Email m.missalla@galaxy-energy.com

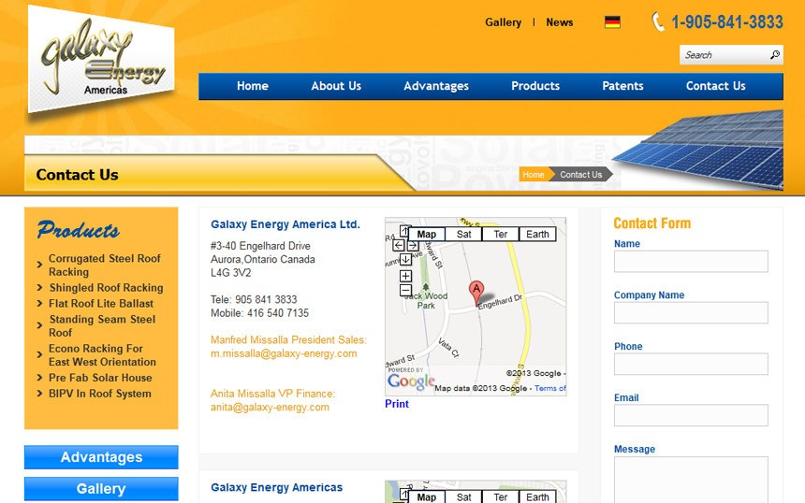(x=284, y=353)
